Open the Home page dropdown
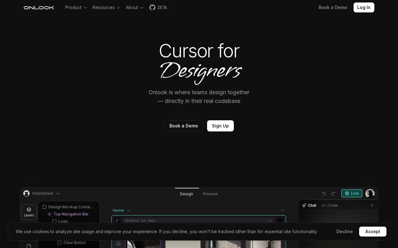 (x=122, y=210)
